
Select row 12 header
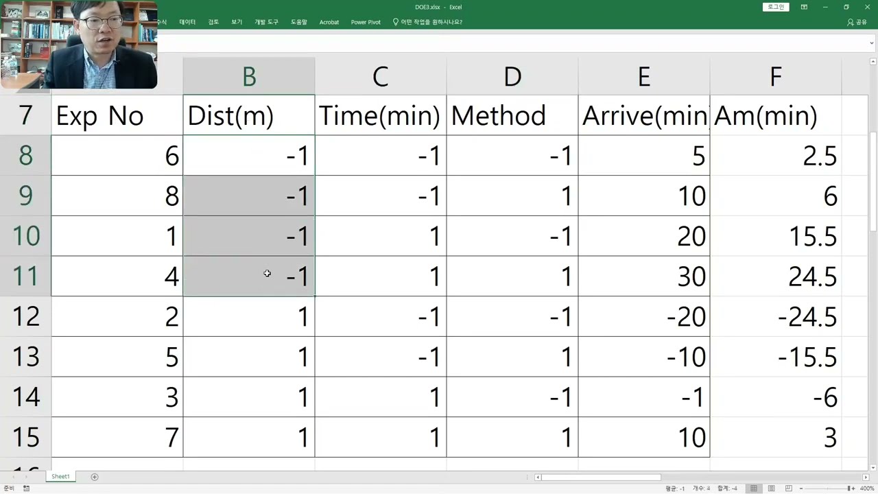[25, 316]
